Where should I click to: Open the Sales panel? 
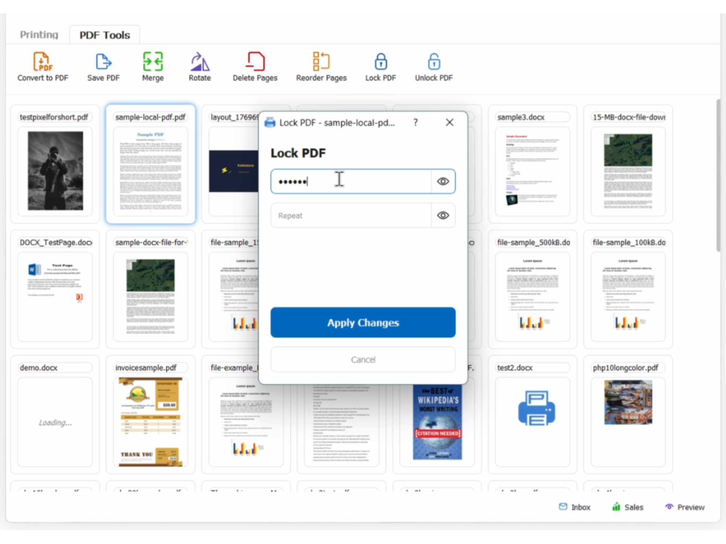pyautogui.click(x=628, y=507)
